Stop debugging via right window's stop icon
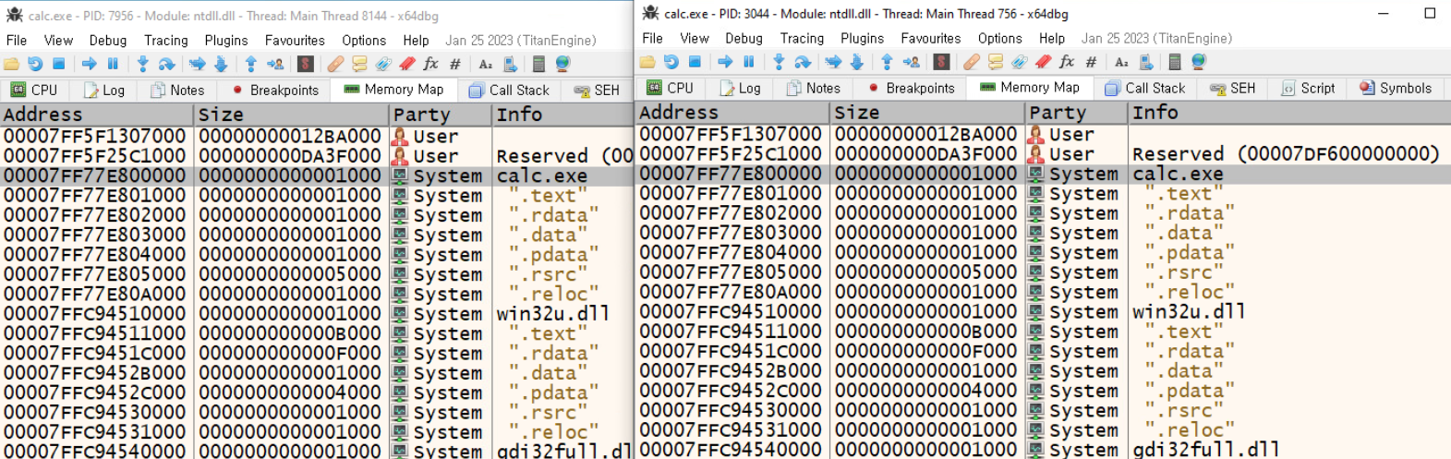Image resolution: width=1451 pixels, height=459 pixels. click(695, 62)
